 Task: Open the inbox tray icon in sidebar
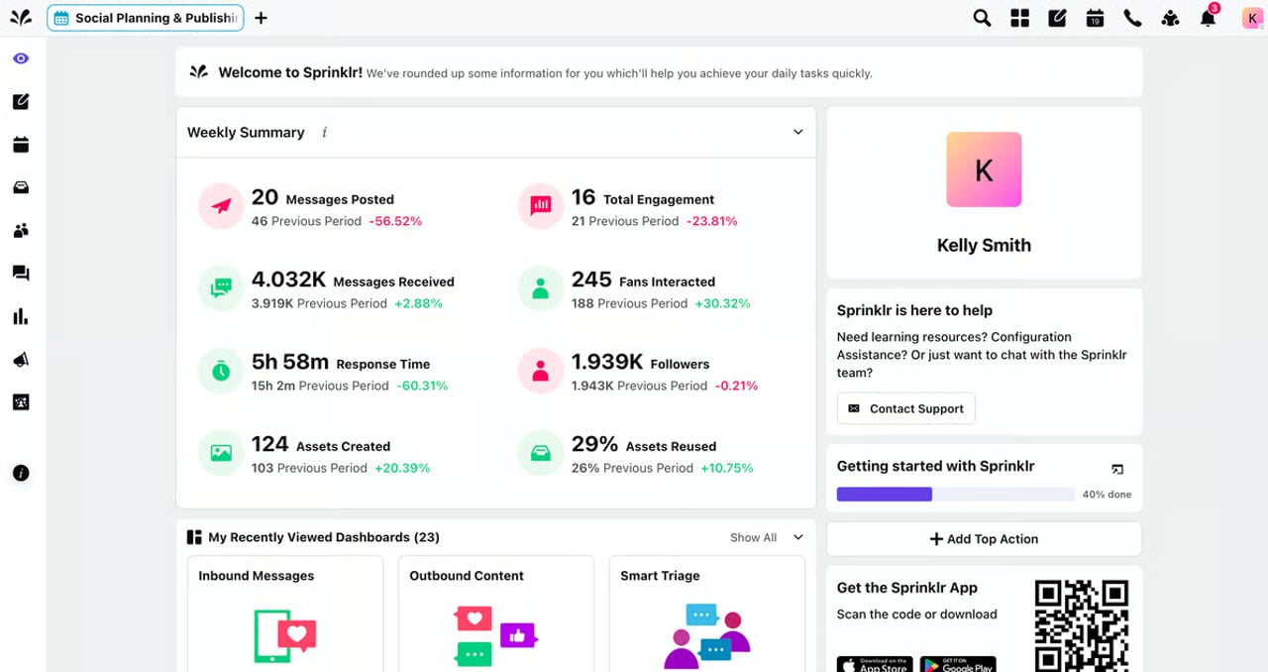click(x=21, y=187)
